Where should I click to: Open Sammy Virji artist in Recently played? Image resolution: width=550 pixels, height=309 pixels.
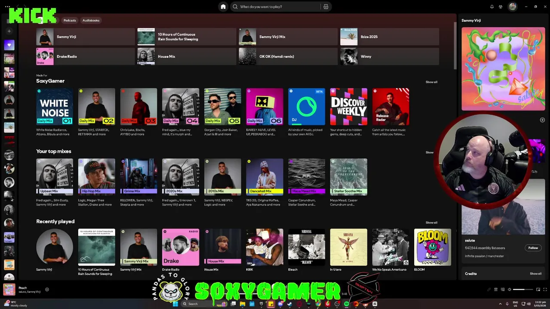[55, 247]
